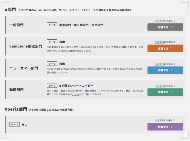Click the chevron arrow on the purple apply button
The height and width of the screenshot is (141, 190).
point(172,127)
